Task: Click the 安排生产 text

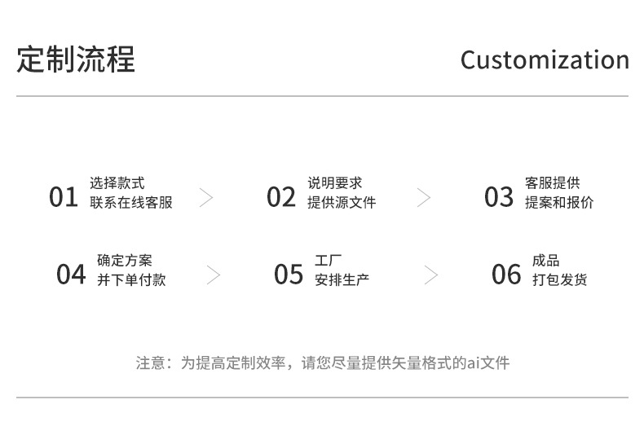Action: [342, 280]
